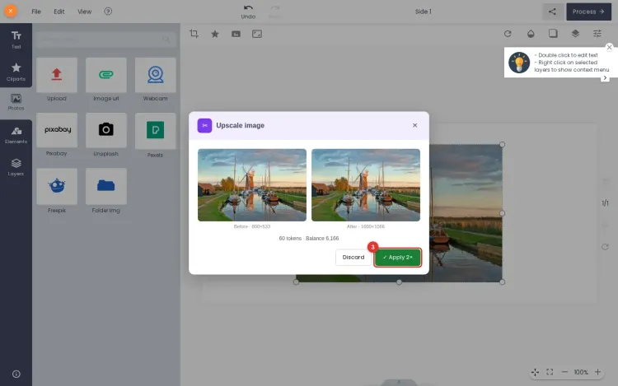Click the Apply 2× button
The height and width of the screenshot is (386, 618).
397,257
